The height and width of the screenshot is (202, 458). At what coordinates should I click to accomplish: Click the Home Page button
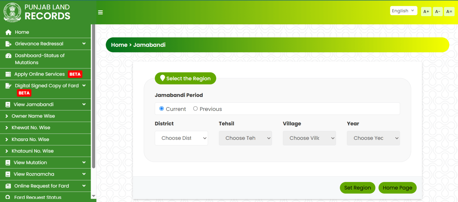pos(397,188)
